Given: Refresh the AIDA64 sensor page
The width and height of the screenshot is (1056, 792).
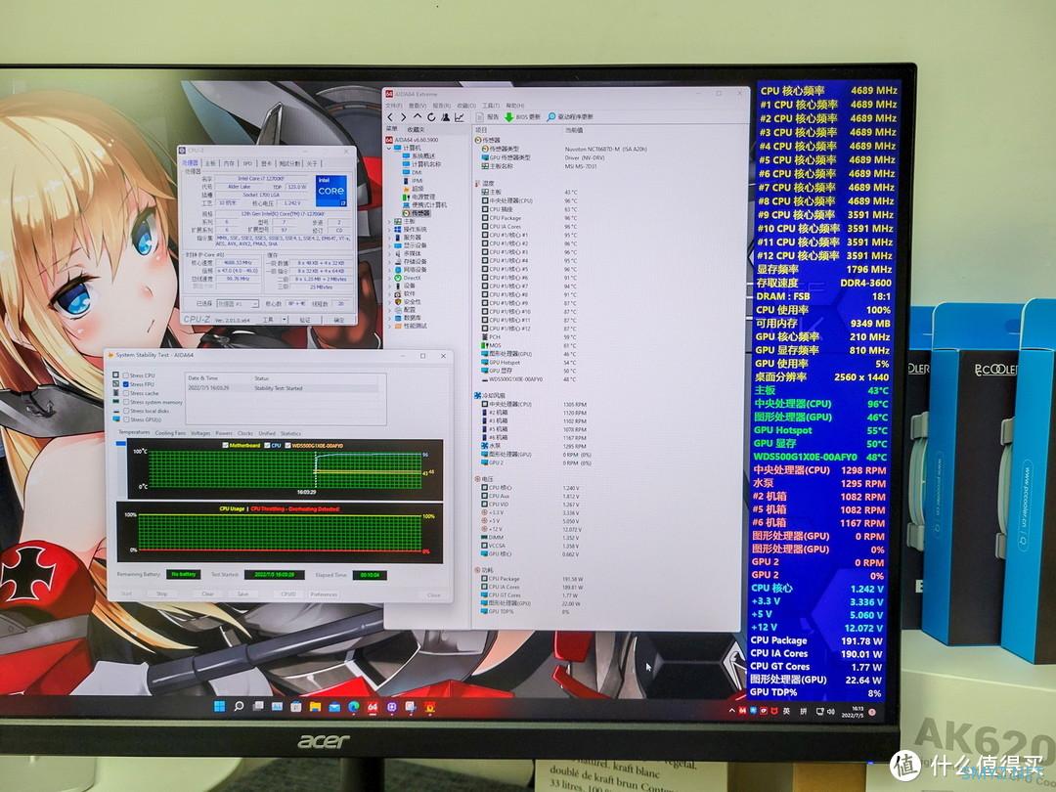Looking at the screenshot, I should coord(431,117).
